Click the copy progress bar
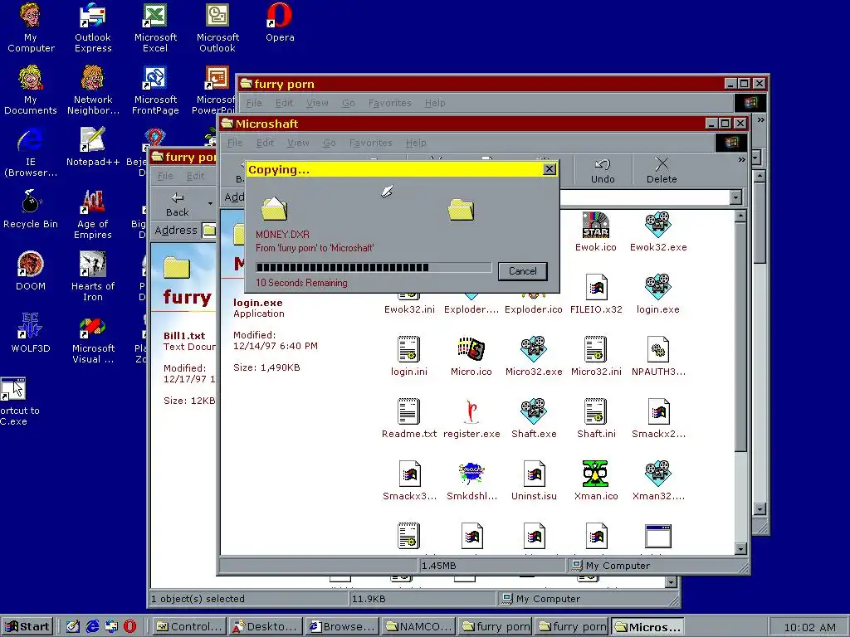This screenshot has height=637, width=850. 374,267
